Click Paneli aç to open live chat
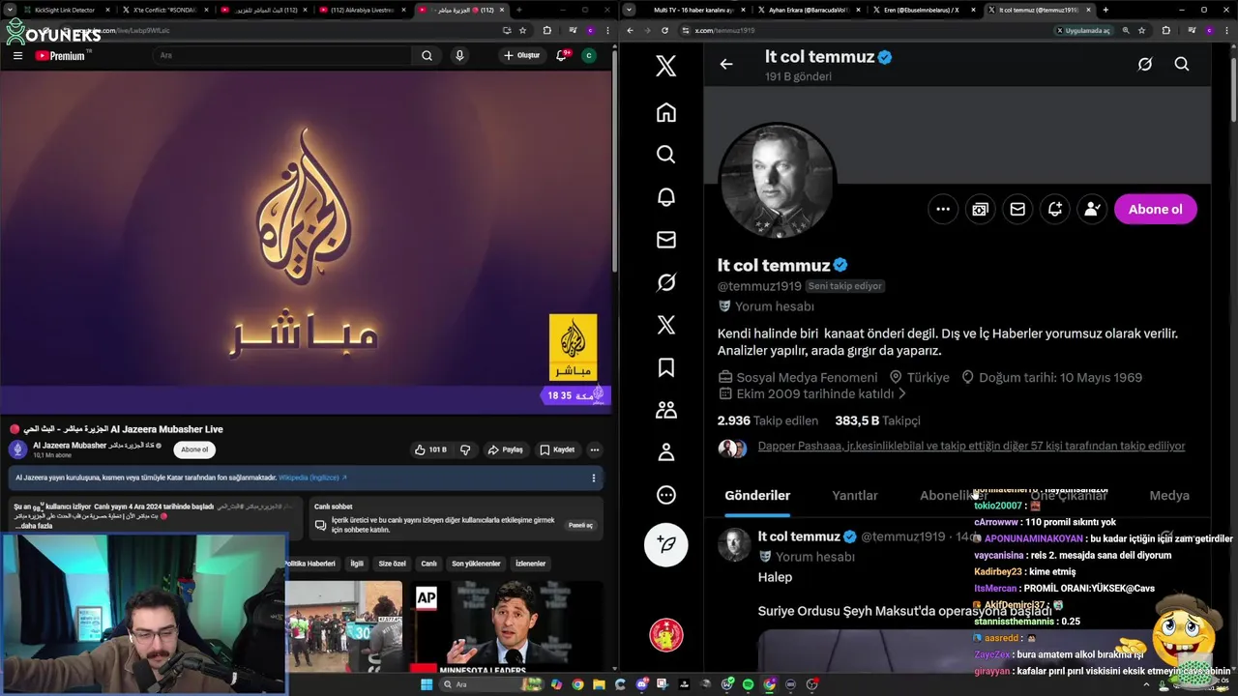 coord(580,525)
